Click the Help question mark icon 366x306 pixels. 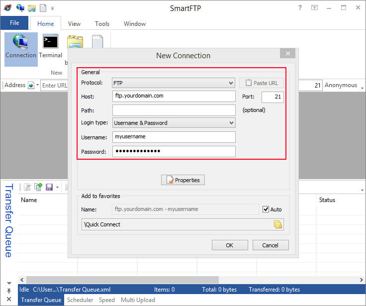pyautogui.click(x=300, y=7)
